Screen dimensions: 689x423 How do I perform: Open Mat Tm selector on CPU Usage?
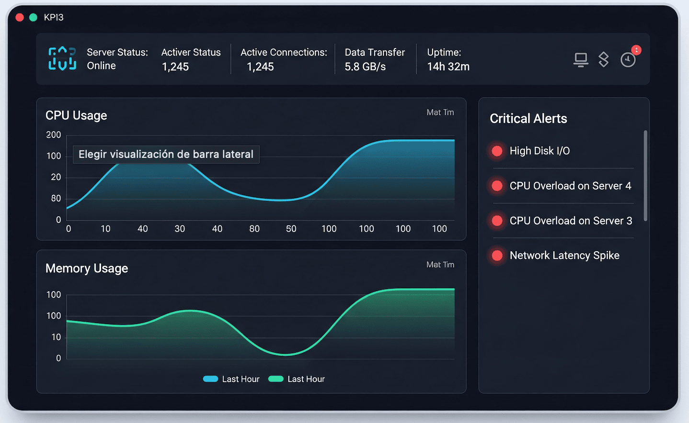440,112
